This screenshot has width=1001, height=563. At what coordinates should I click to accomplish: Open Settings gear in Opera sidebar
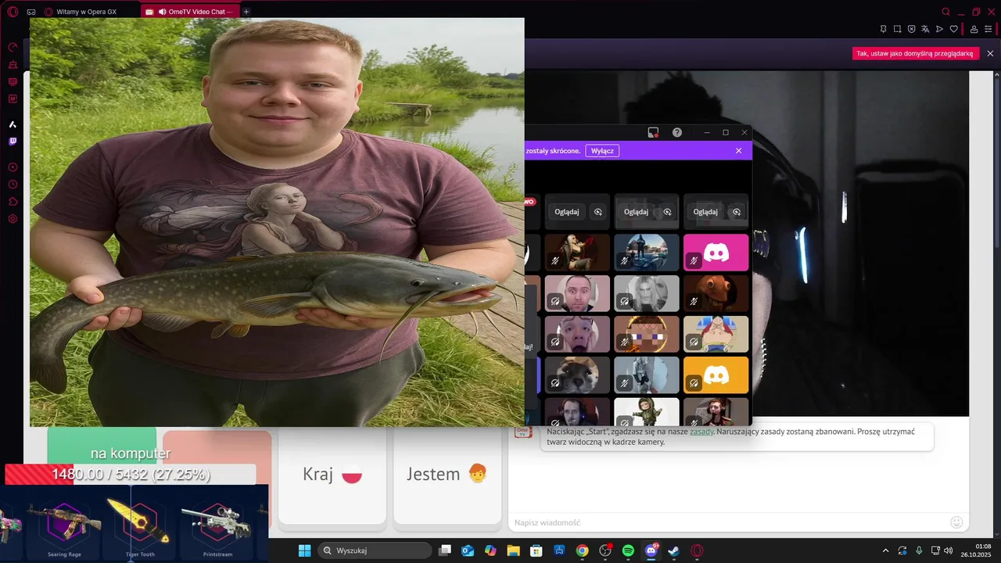[x=13, y=219]
